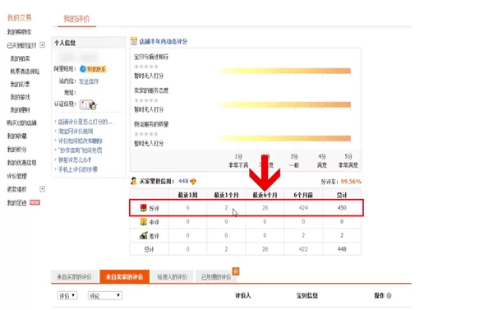Click the 差评 negative review icon
The height and width of the screenshot is (310, 493).
[143, 235]
